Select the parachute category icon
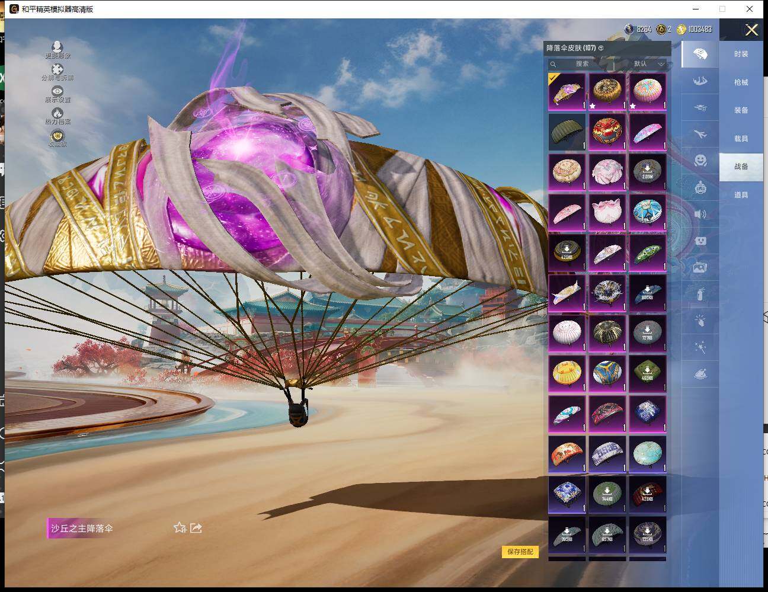Image resolution: width=768 pixels, height=592 pixels. coord(700,54)
